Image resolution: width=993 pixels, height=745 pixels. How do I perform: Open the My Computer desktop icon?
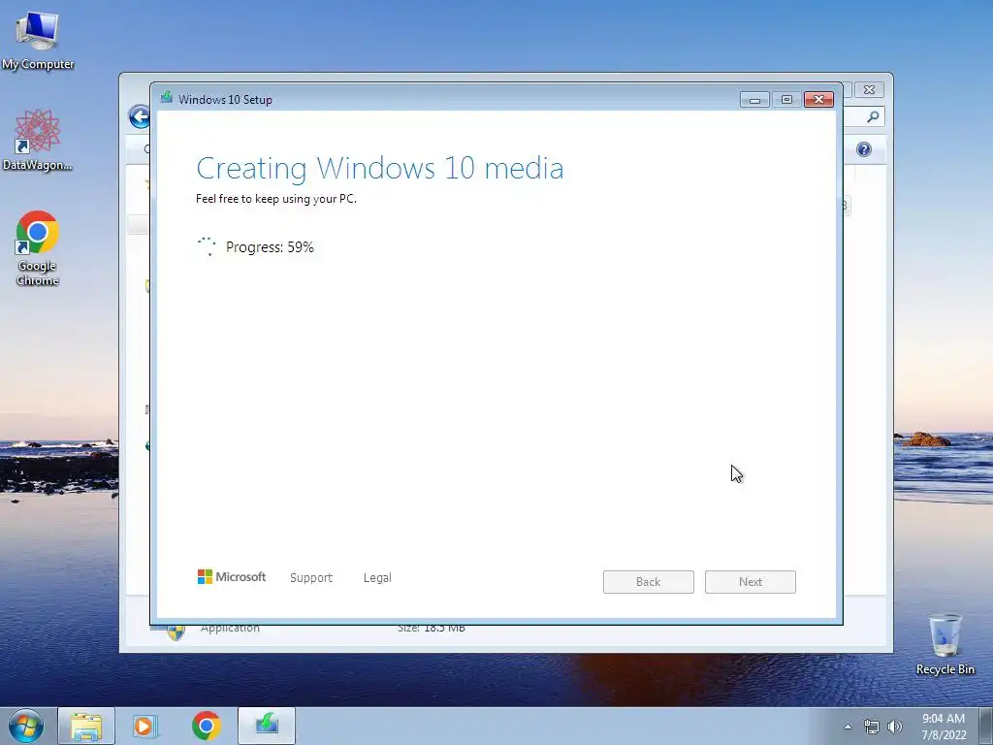[38, 39]
